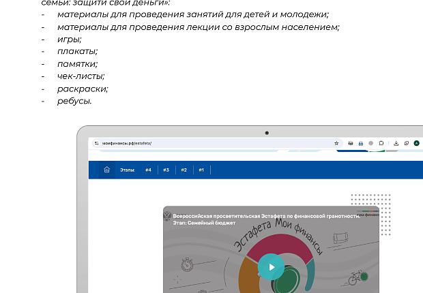Click the 'Этапы:' label in navigation bar

coord(127,170)
